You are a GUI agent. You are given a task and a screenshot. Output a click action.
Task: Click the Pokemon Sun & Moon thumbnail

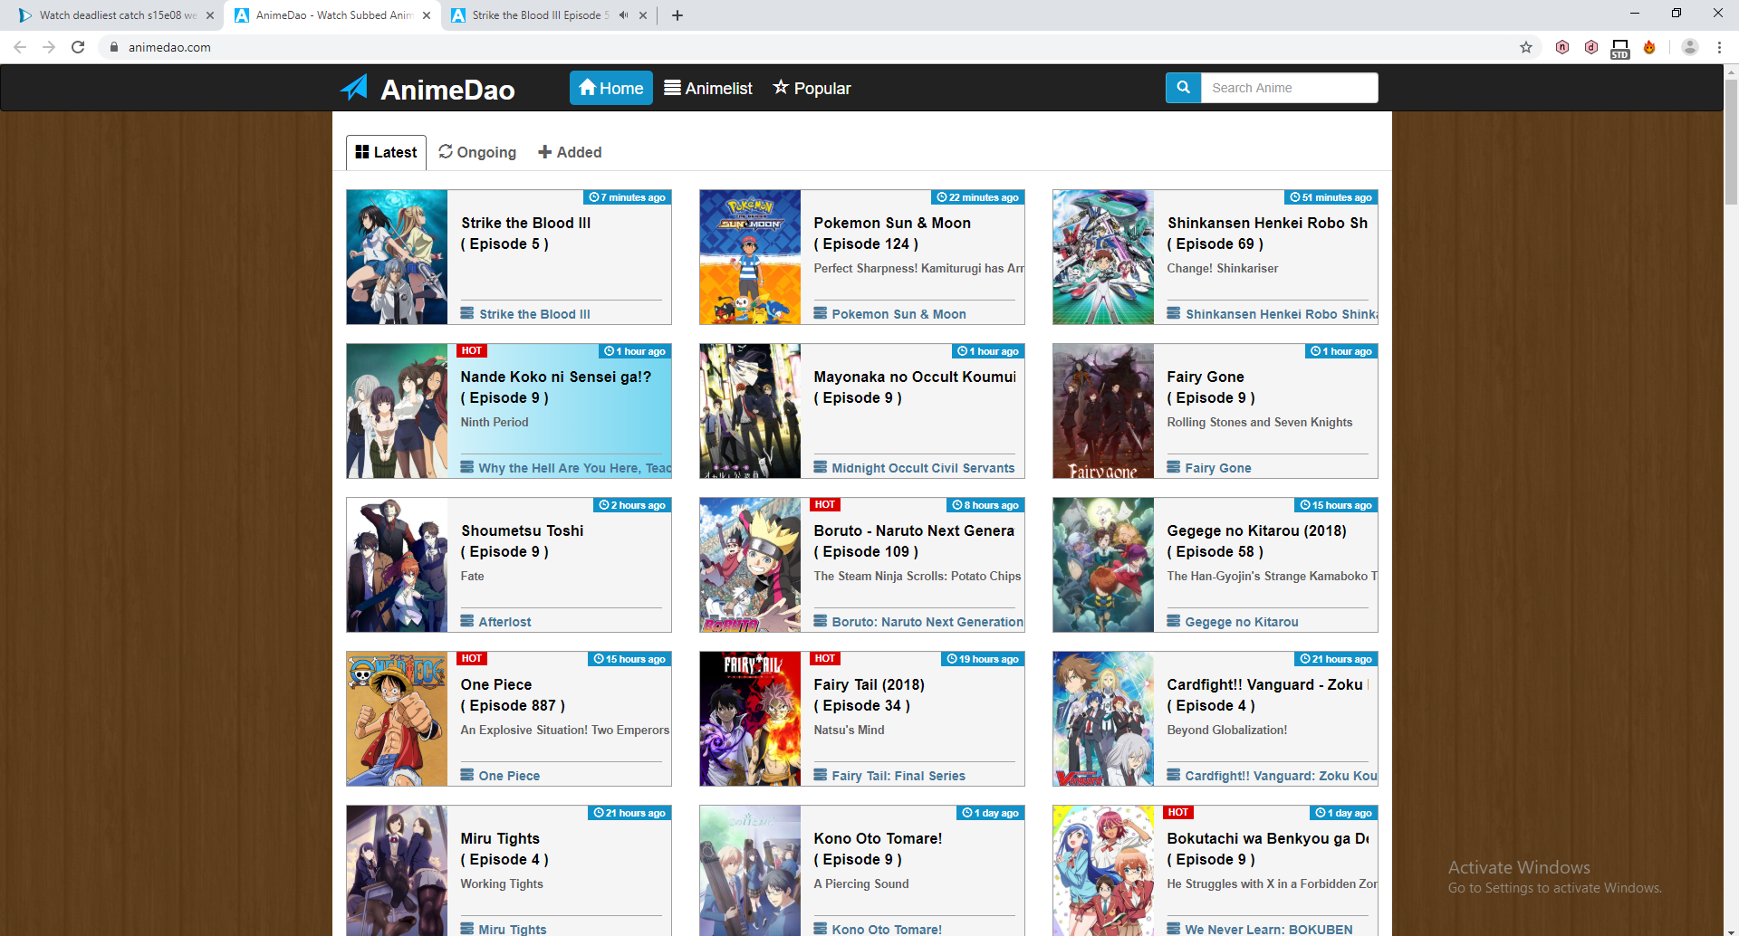pos(750,257)
